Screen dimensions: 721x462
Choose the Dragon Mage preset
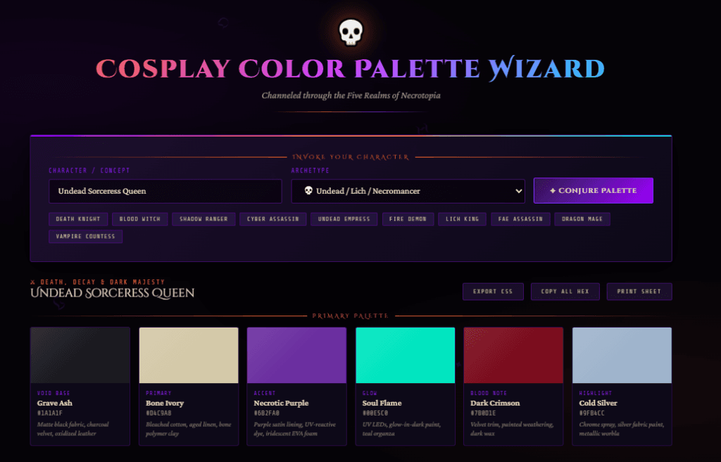582,219
